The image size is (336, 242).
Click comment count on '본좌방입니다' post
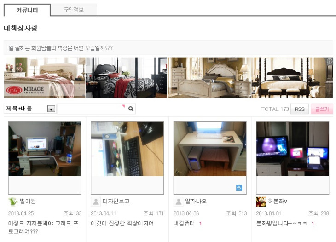[313, 224]
